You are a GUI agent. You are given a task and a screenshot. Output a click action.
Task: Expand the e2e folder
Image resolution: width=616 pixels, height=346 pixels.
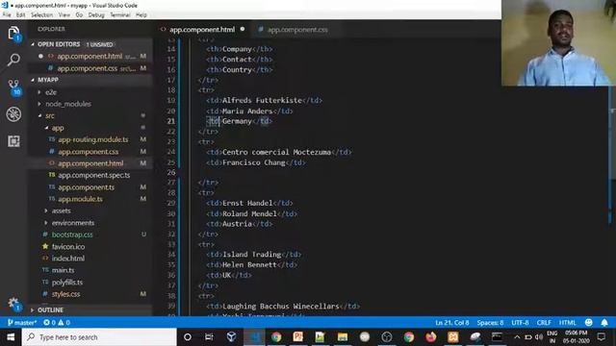(x=51, y=92)
